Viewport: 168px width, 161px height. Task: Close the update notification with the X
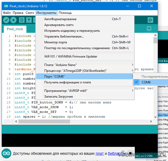(x=130, y=153)
